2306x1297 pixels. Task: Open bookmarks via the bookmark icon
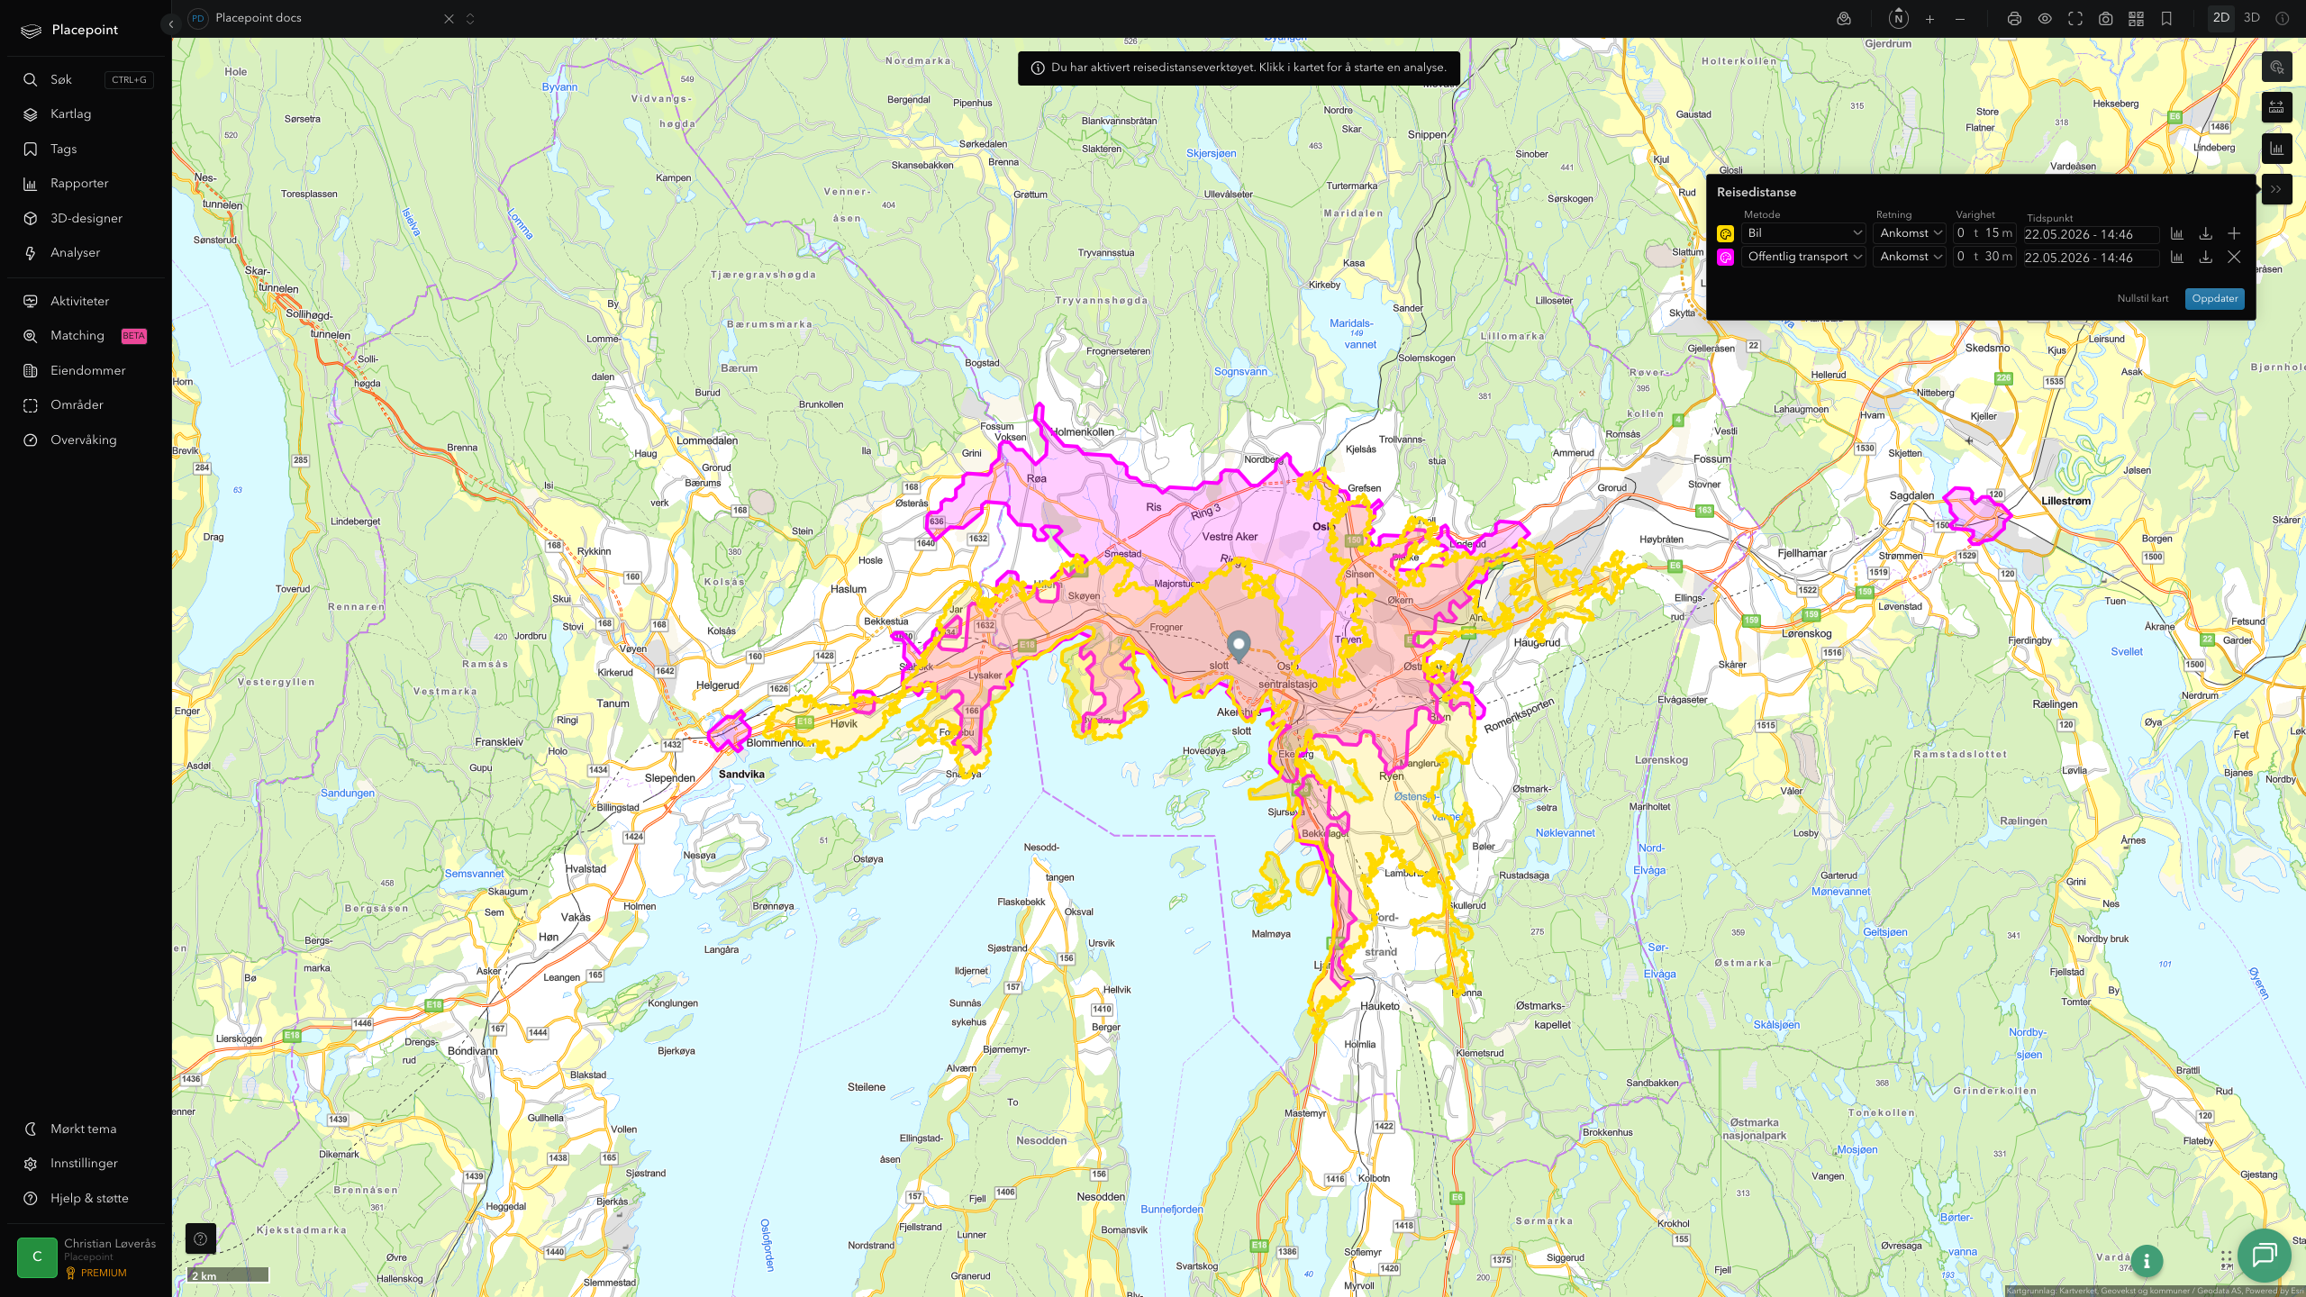click(2166, 19)
